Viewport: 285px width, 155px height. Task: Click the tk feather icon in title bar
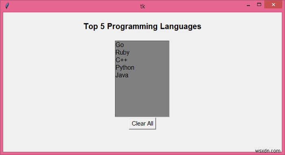pyautogui.click(x=7, y=6)
